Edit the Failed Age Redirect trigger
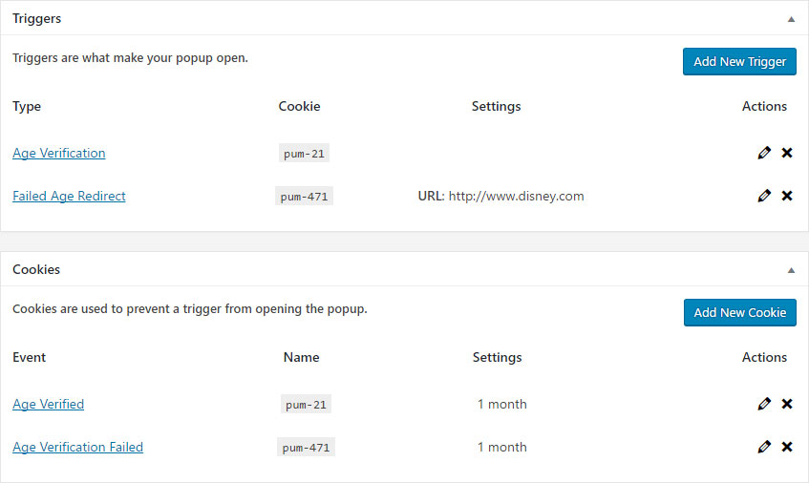Image resolution: width=809 pixels, height=483 pixels. point(764,196)
